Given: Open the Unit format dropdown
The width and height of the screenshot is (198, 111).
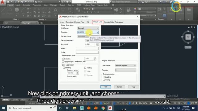Looking at the screenshot, I should pyautogui.click(x=88, y=28).
